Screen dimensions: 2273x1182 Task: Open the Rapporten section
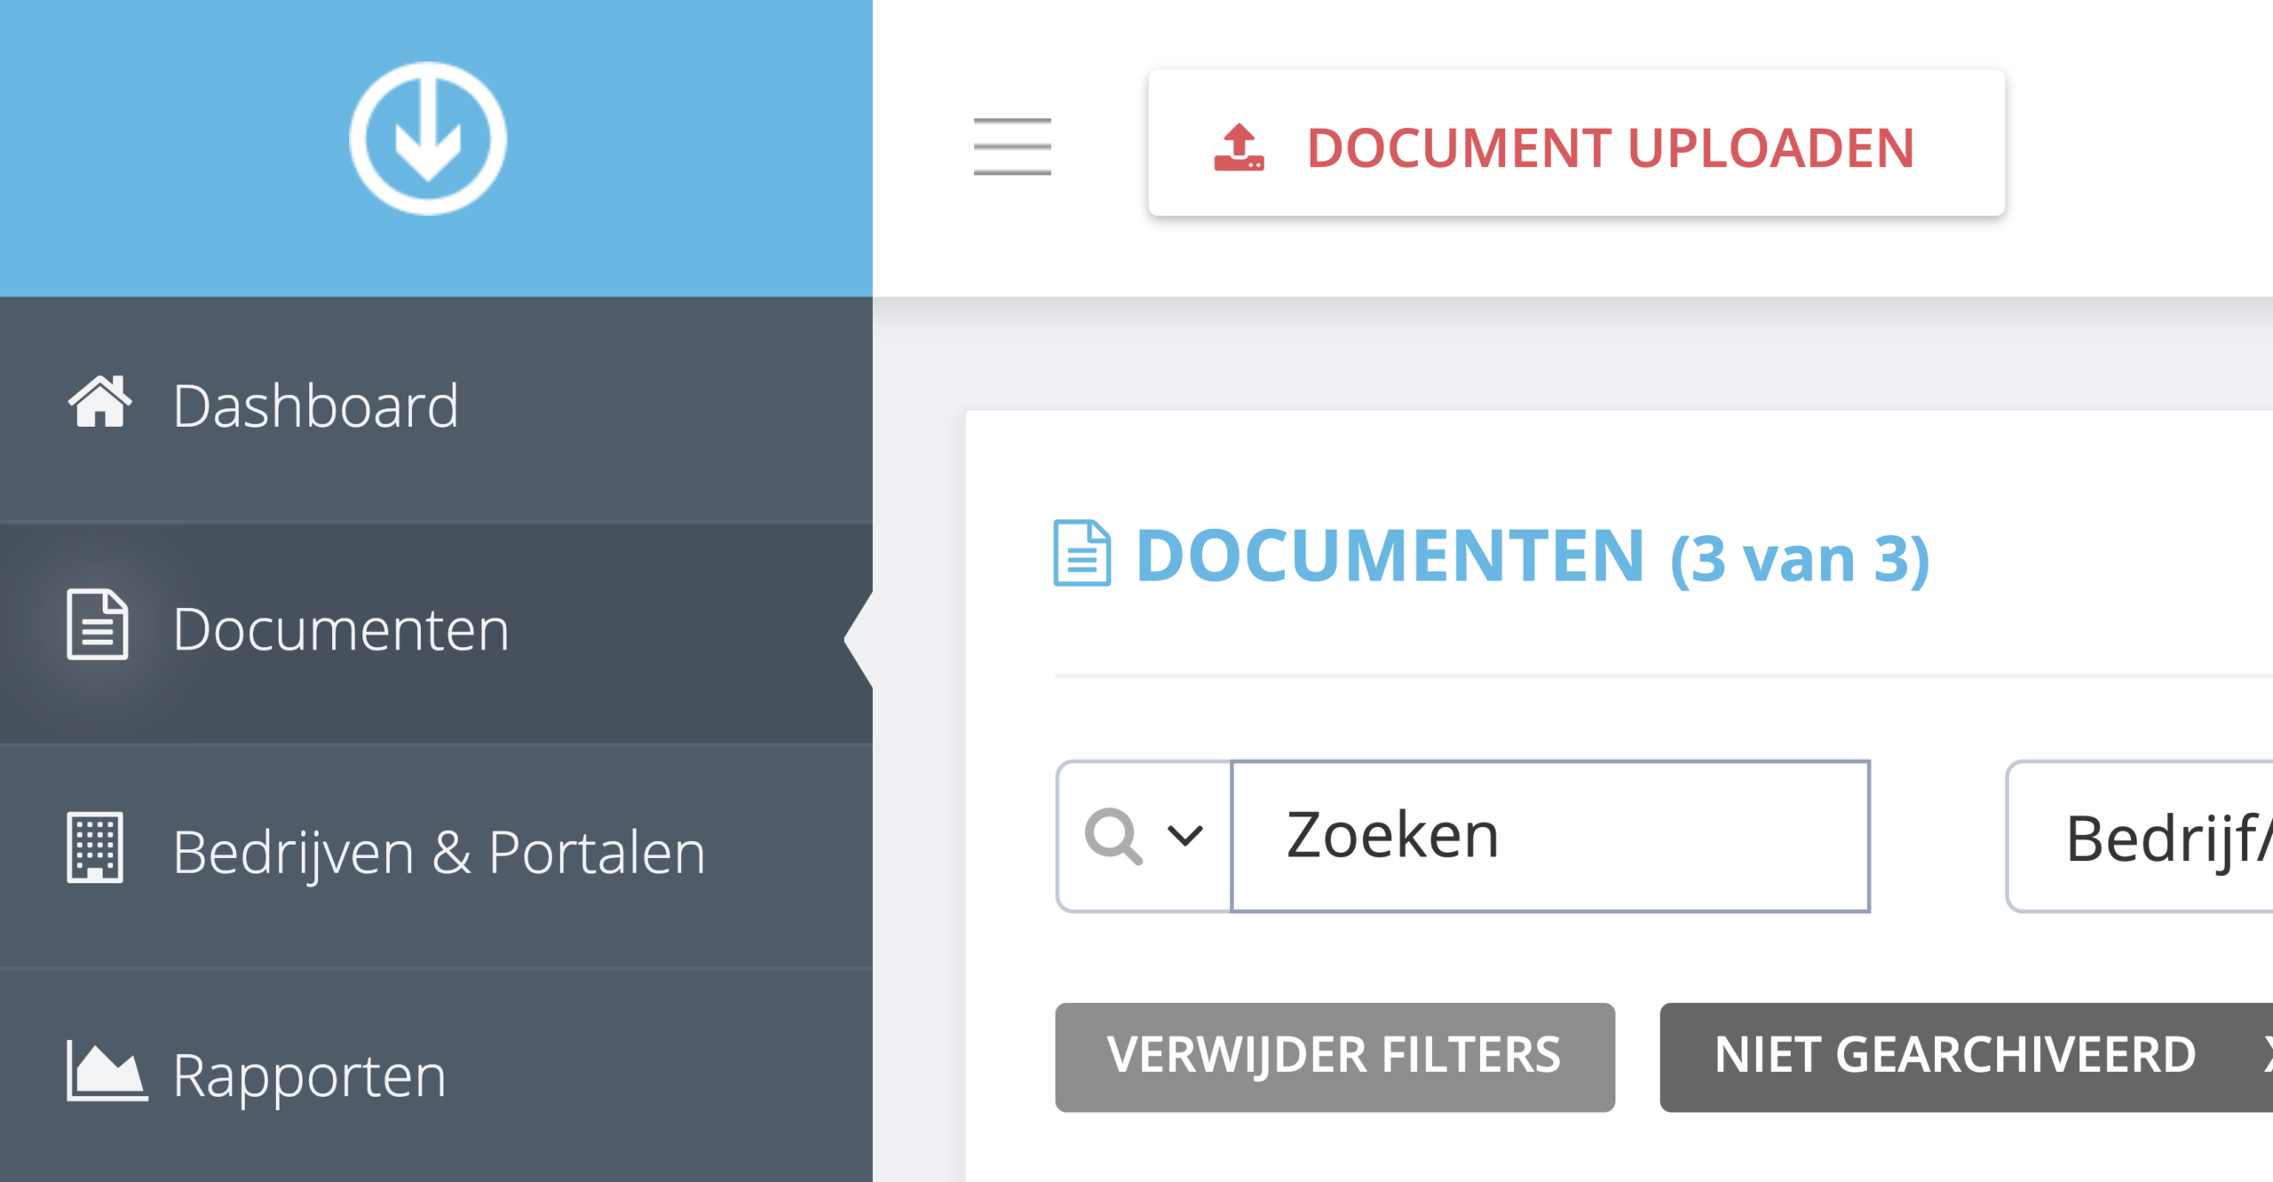tap(436, 1076)
